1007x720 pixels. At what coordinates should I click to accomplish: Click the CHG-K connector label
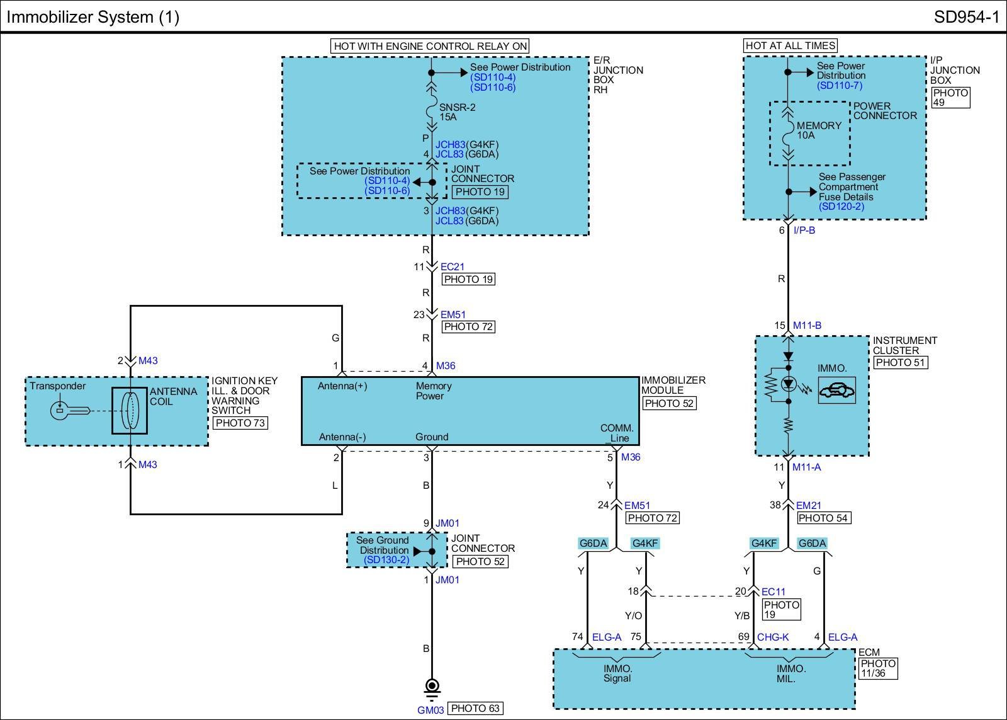pyautogui.click(x=773, y=637)
